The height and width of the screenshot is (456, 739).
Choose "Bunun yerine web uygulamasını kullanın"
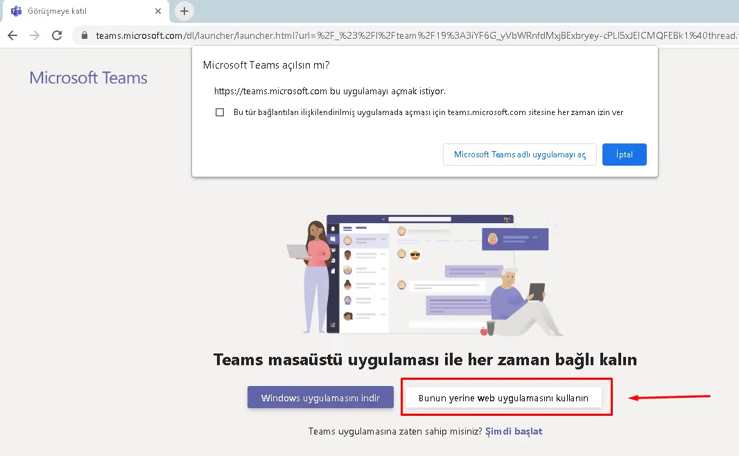point(503,398)
